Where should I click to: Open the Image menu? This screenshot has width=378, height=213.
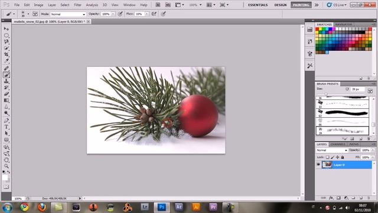[x=38, y=5]
